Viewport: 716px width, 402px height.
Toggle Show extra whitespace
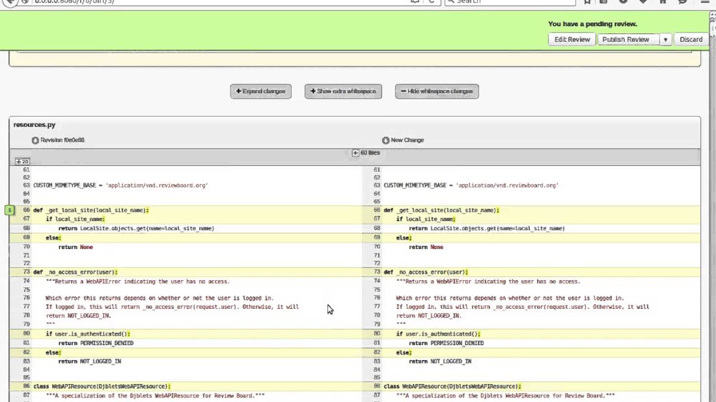pyautogui.click(x=343, y=91)
